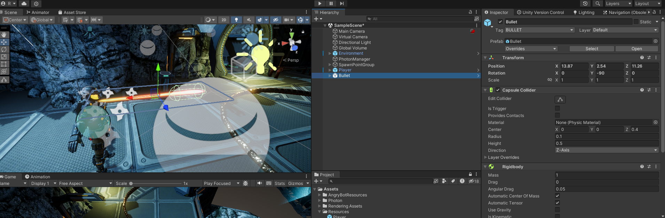Click the cloud services icon
665x218 pixels.
[24, 3]
